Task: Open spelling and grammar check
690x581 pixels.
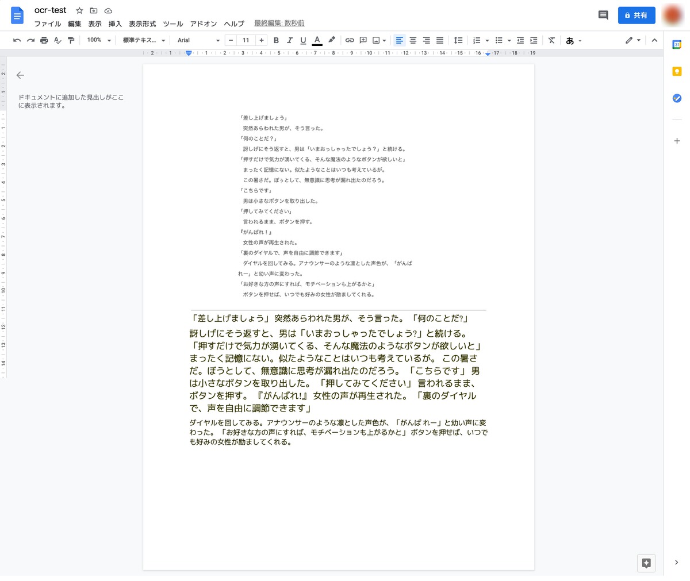Action: tap(57, 40)
